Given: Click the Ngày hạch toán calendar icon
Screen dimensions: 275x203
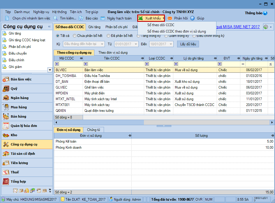Looking at the screenshot, I should click(103, 18).
